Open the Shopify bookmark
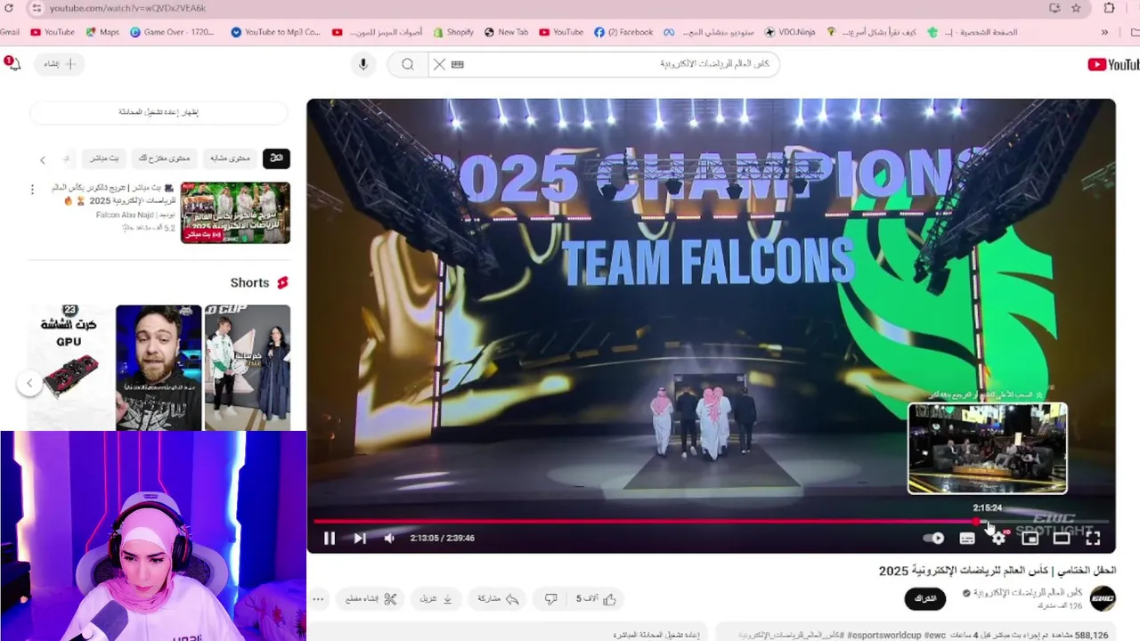The width and height of the screenshot is (1140, 641). click(x=453, y=32)
